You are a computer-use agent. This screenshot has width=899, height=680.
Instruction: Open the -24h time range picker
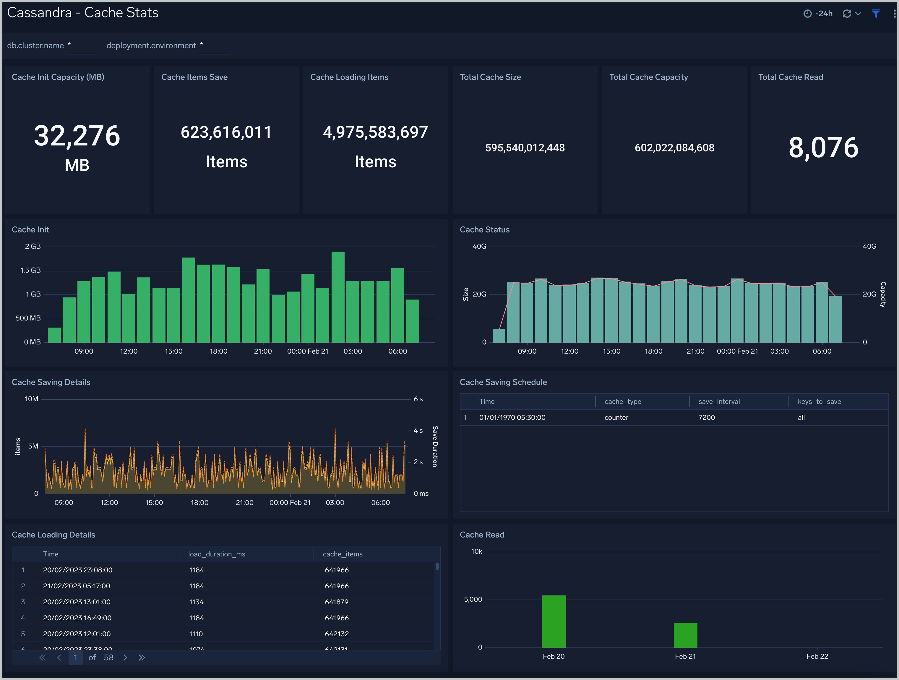tap(818, 13)
